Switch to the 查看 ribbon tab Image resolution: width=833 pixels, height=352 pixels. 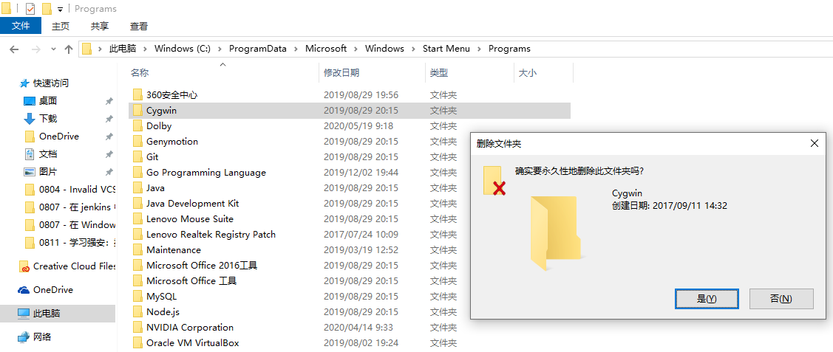click(139, 25)
